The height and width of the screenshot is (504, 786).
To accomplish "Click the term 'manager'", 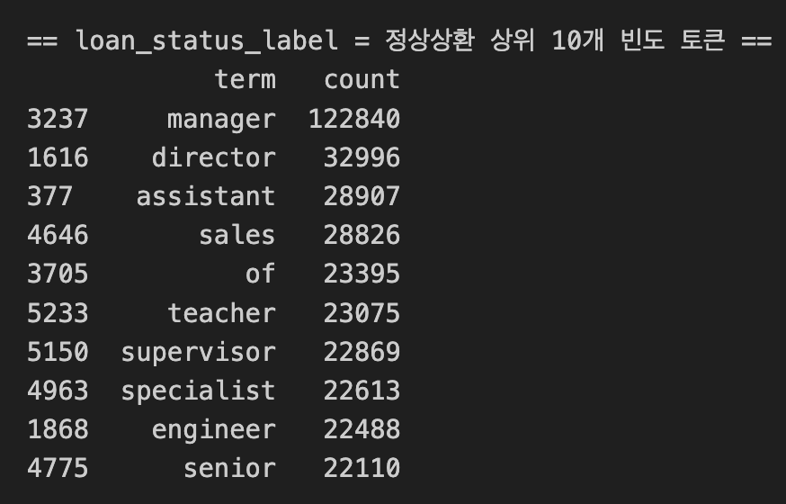I will [x=221, y=120].
